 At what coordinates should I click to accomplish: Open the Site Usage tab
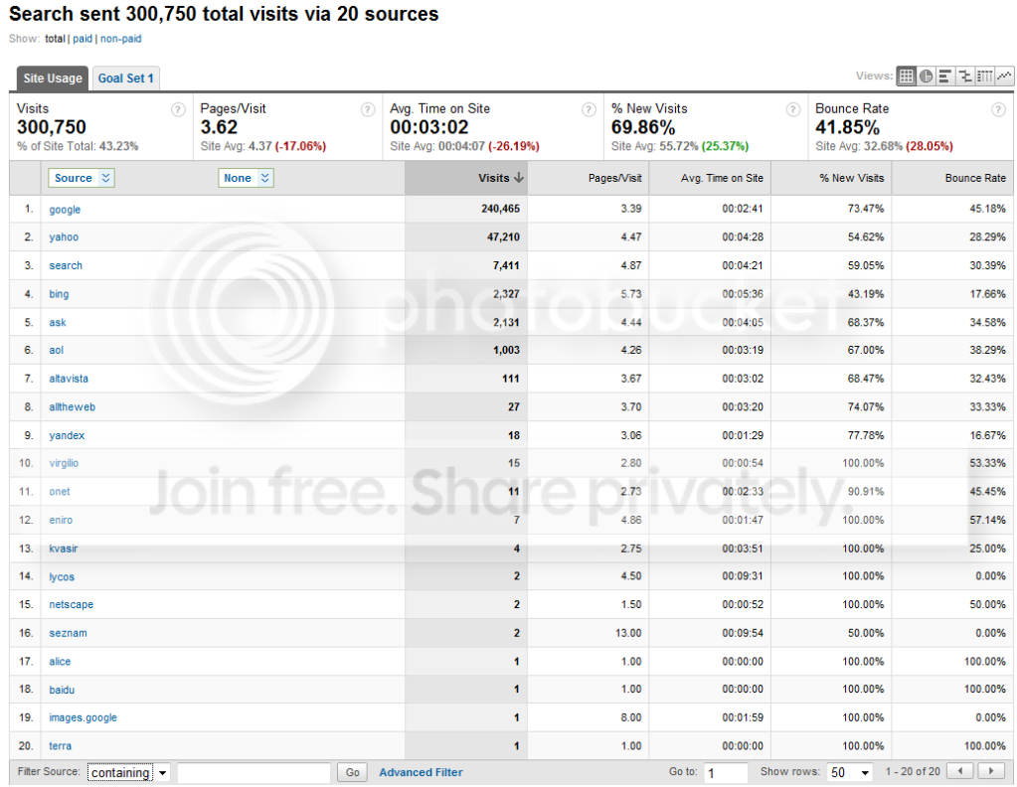53,79
